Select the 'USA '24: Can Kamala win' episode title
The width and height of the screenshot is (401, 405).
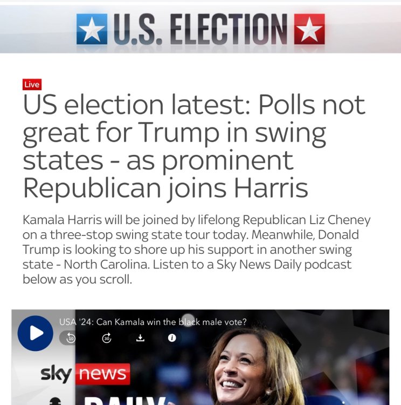[x=153, y=322]
